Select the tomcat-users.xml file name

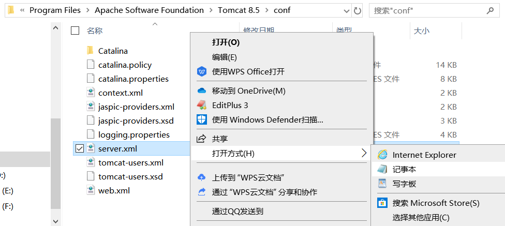[131, 162]
